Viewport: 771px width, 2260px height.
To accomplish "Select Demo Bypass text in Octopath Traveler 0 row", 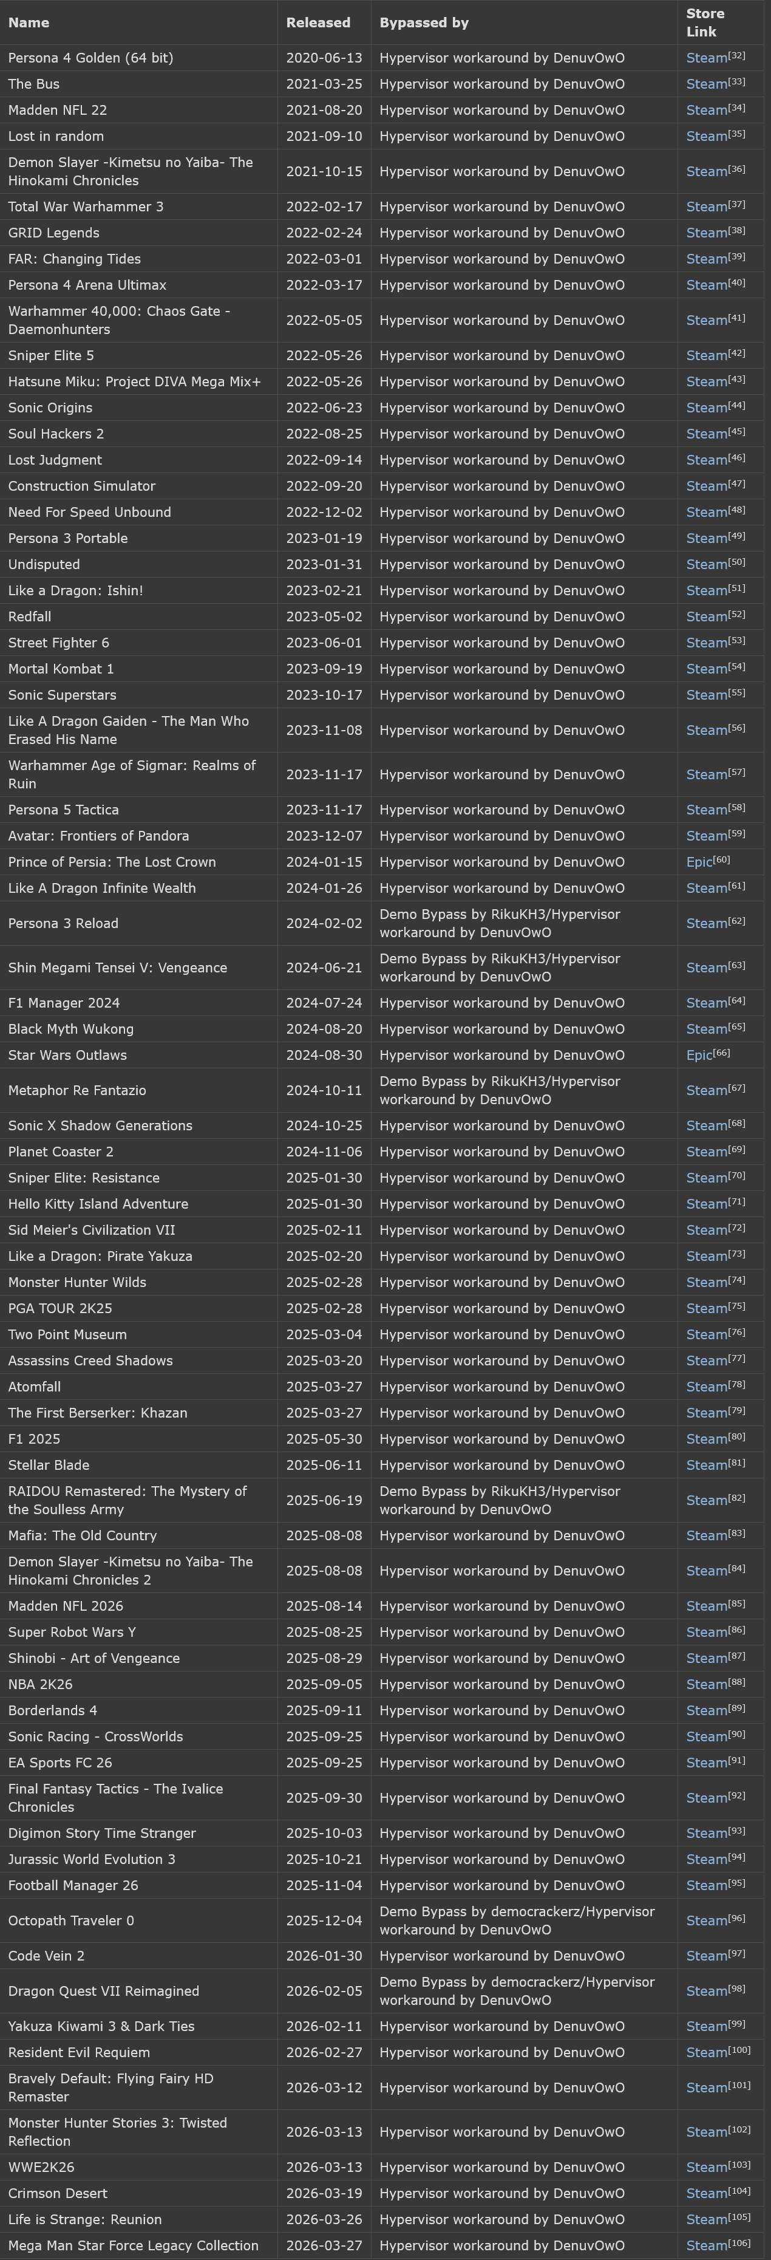I will point(517,1921).
